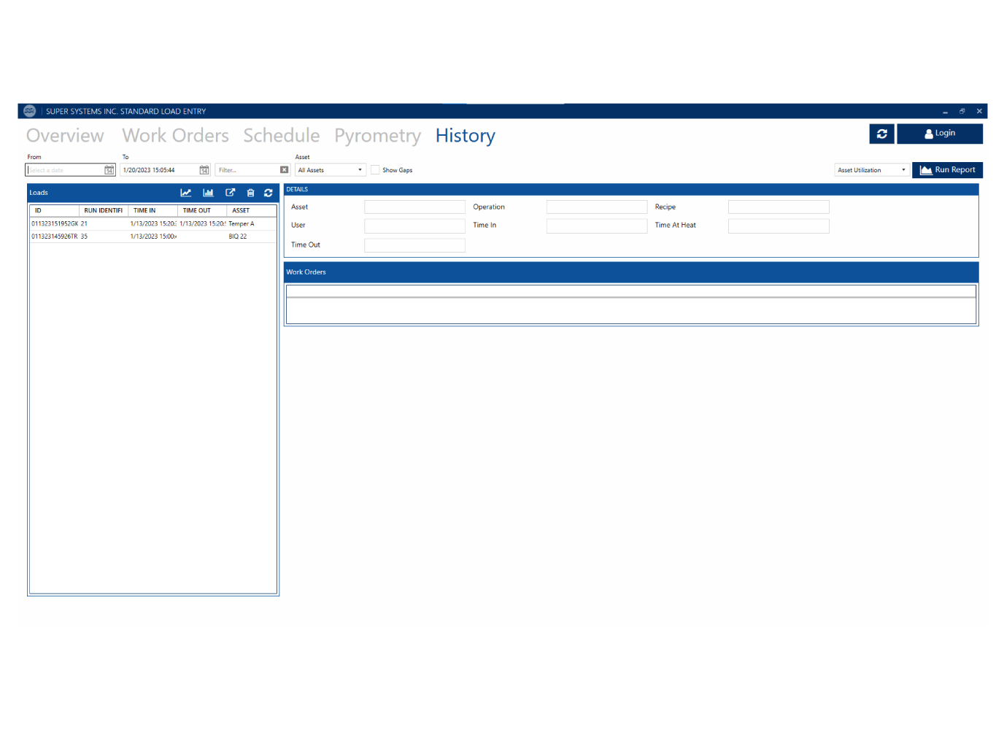The height and width of the screenshot is (730, 1004).
Task: Navigate to the Pyrometry section
Action: click(x=378, y=136)
